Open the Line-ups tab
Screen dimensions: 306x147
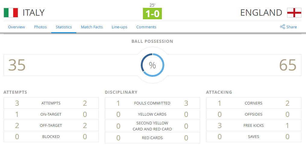pyautogui.click(x=119, y=27)
